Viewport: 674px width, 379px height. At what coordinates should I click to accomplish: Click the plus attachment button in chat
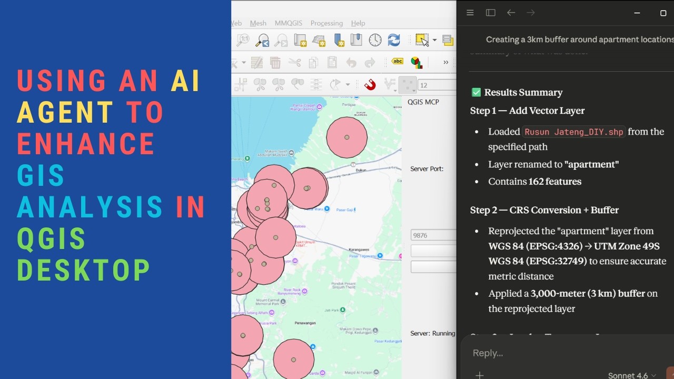479,375
